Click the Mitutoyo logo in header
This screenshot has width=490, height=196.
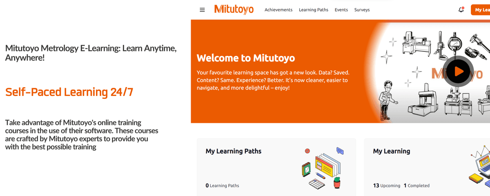(x=234, y=9)
